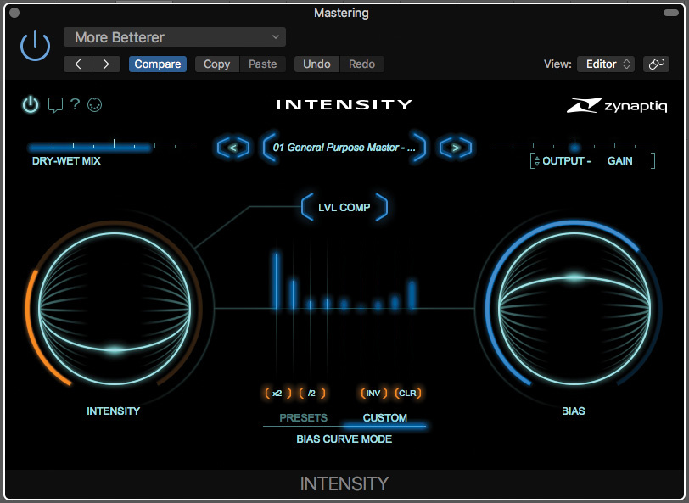The height and width of the screenshot is (503, 689).
Task: Click the Undo button
Action: [316, 64]
